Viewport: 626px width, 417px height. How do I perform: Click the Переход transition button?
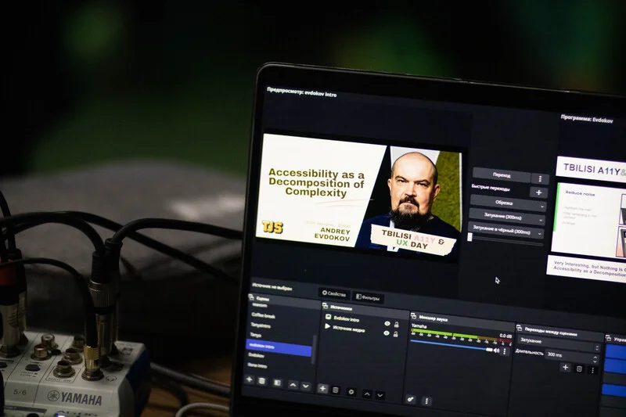click(502, 175)
